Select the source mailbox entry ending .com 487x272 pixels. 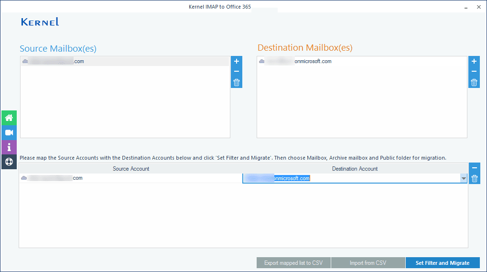click(125, 61)
